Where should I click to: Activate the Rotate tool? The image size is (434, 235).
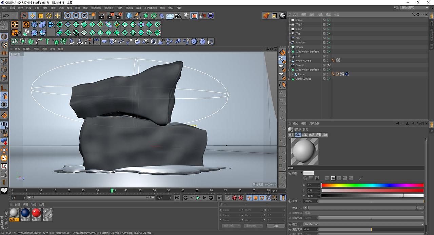[x=49, y=16]
